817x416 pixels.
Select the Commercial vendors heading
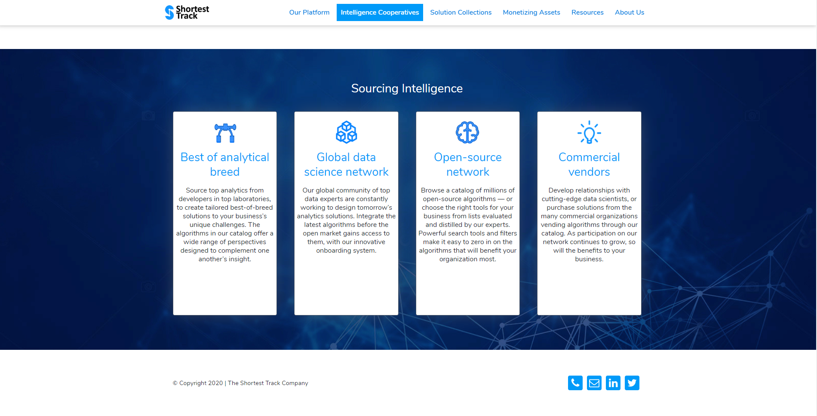[x=589, y=165]
